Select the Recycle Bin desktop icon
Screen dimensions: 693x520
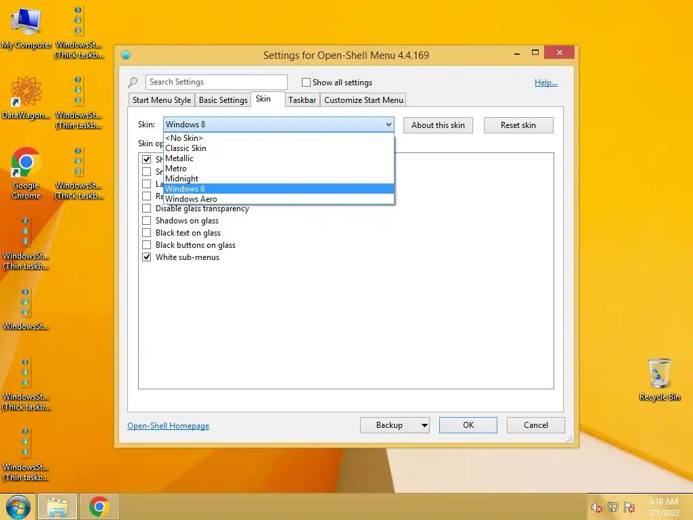659,379
